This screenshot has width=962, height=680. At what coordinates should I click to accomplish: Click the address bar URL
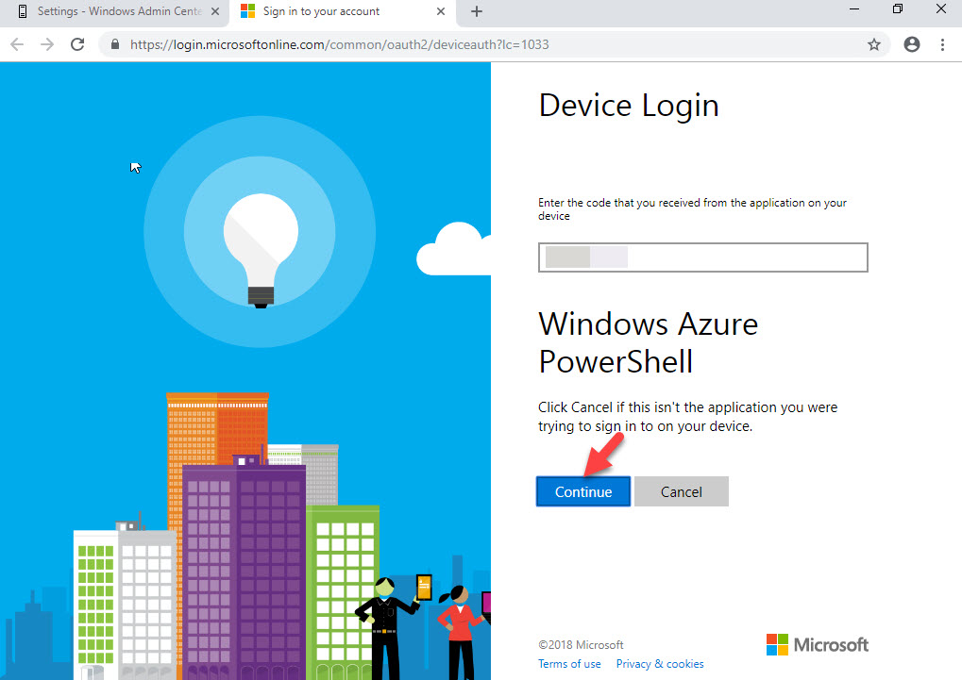(x=339, y=44)
